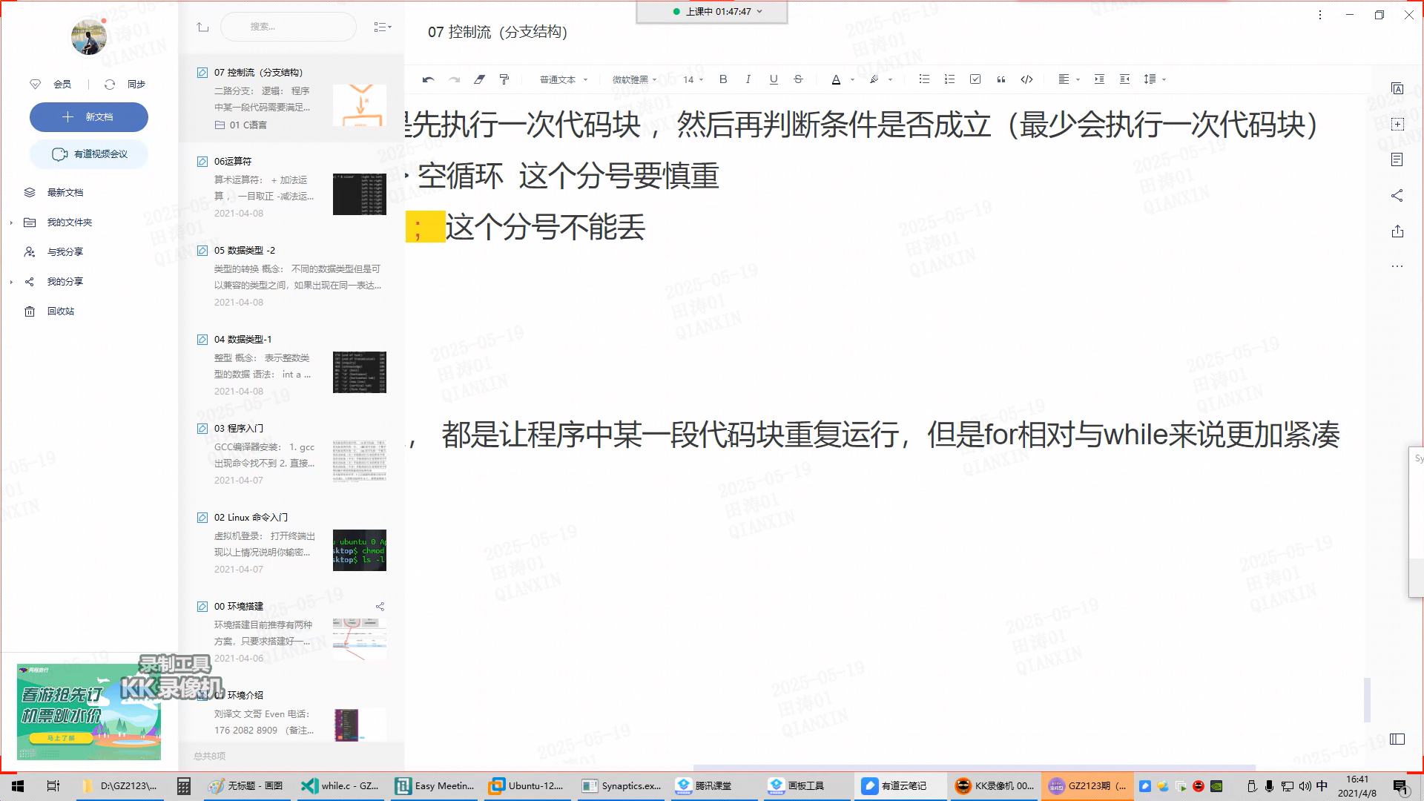Click the undo arrow in toolbar
Screen dimensions: 1424x801
[x=428, y=79]
